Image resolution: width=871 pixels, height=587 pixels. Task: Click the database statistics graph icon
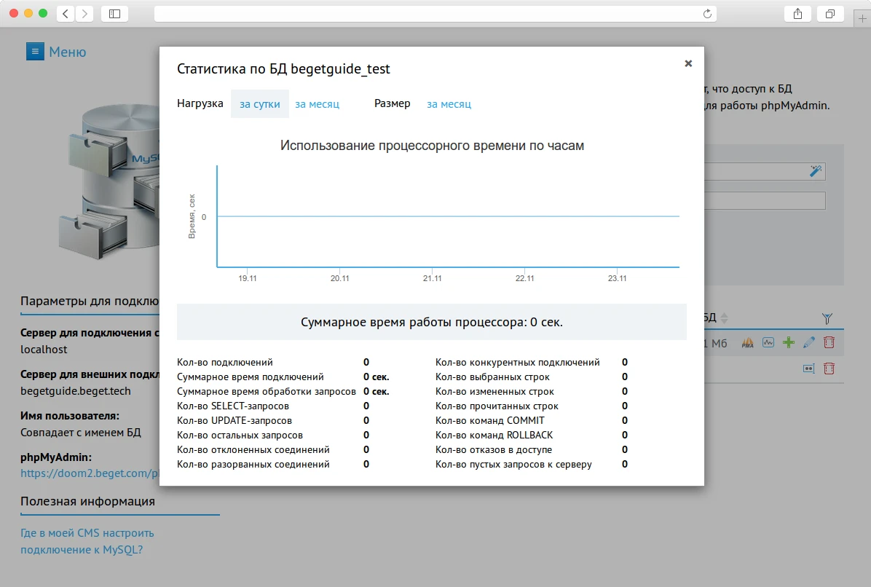coord(768,342)
